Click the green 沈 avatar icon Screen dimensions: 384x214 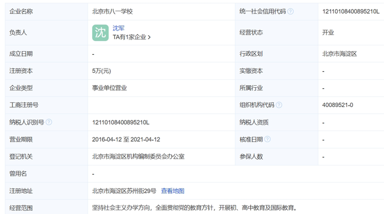point(100,33)
